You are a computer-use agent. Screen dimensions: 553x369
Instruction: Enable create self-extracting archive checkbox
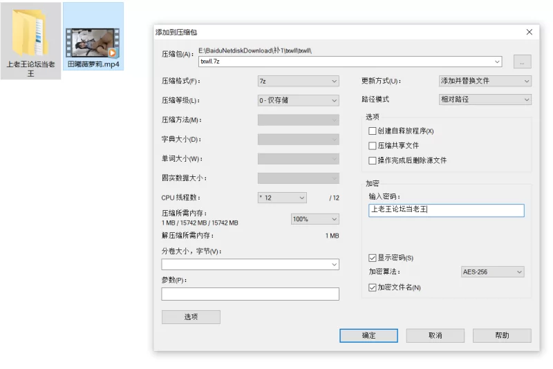[x=373, y=131]
